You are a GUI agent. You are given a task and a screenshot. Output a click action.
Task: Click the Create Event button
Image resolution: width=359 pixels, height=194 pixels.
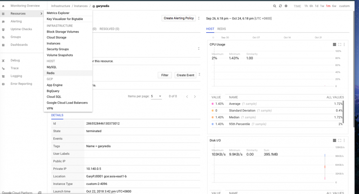pyautogui.click(x=185, y=75)
